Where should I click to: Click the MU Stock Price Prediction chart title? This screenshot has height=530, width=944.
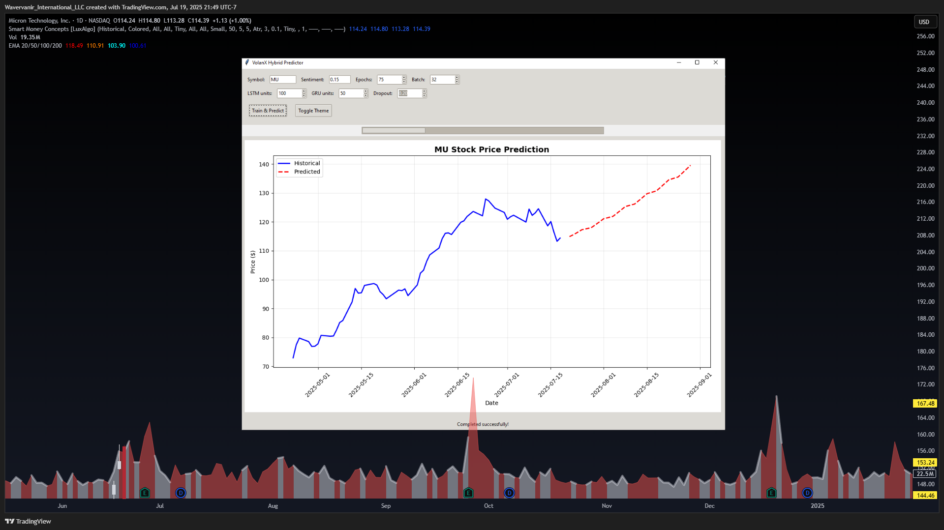click(491, 149)
